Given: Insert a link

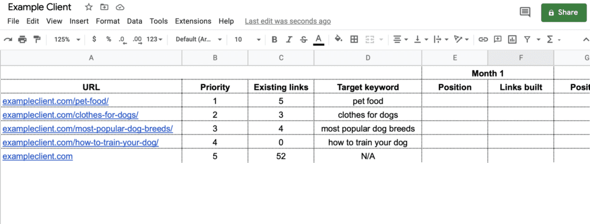Looking at the screenshot, I should pos(483,39).
